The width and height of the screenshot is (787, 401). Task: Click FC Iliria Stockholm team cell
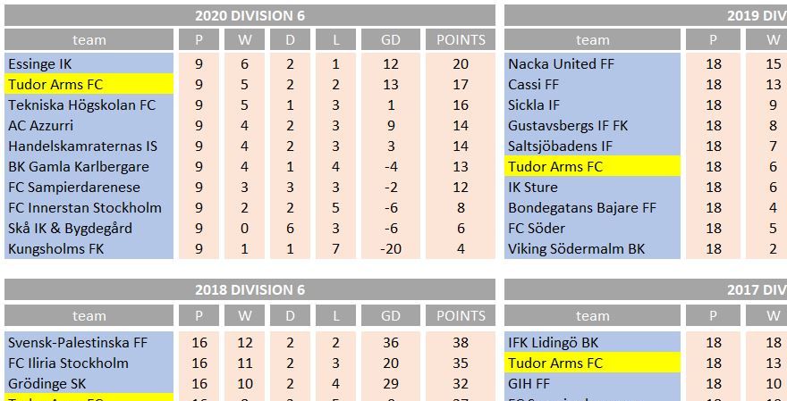(x=89, y=363)
